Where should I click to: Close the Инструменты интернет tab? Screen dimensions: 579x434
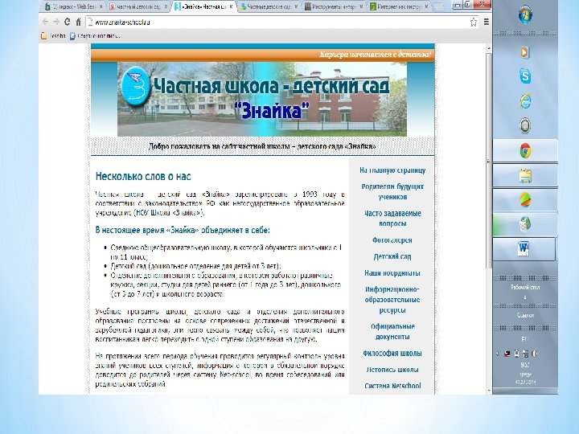(x=362, y=6)
